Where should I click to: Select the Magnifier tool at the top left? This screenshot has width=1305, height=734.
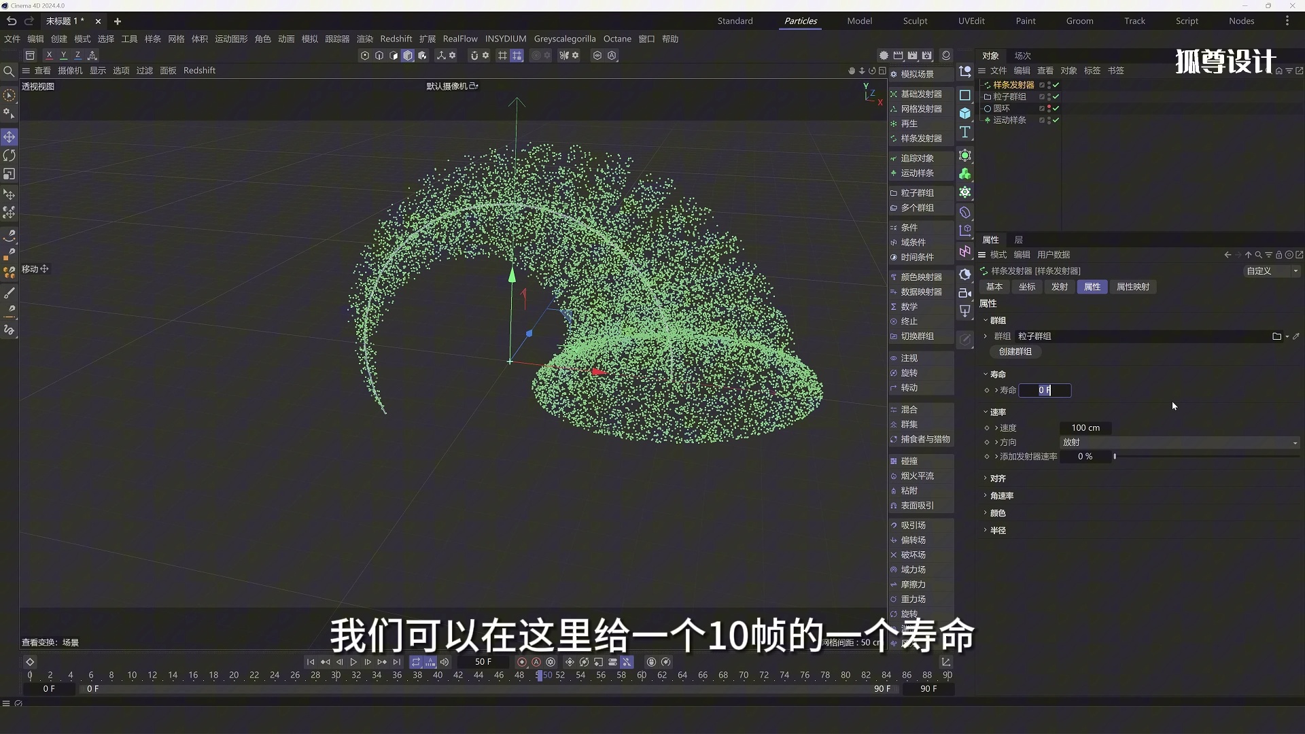coord(10,71)
